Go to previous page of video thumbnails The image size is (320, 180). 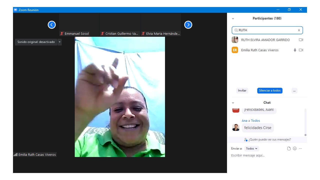[x=52, y=25]
